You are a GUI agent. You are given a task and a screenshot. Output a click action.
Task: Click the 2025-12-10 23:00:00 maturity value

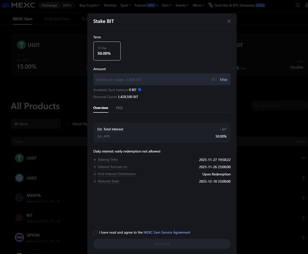[215, 182]
